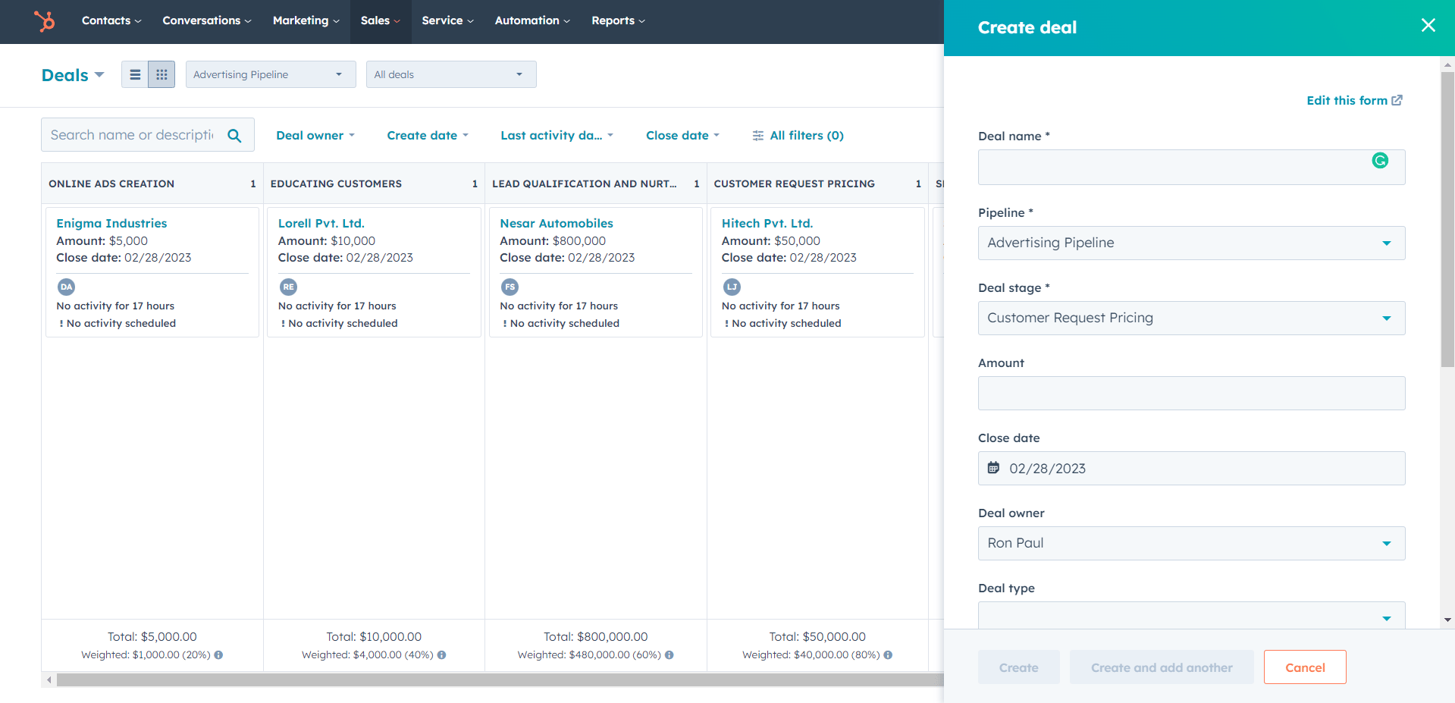The height and width of the screenshot is (703, 1455).
Task: Open the Enigma Industries deal
Action: 111,223
